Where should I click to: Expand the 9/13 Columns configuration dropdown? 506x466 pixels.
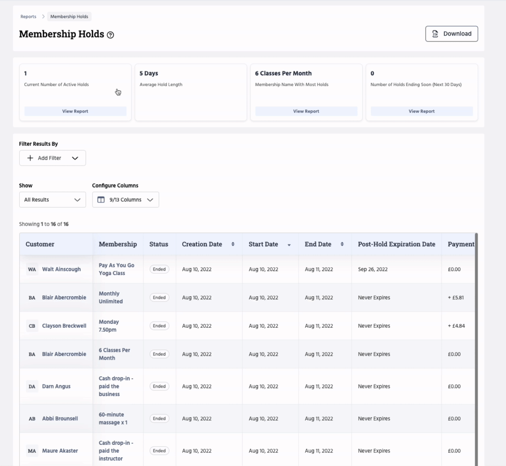coord(150,200)
